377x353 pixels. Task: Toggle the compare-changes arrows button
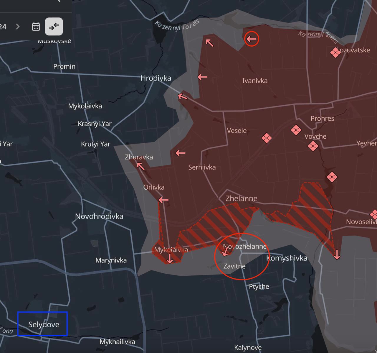[54, 27]
